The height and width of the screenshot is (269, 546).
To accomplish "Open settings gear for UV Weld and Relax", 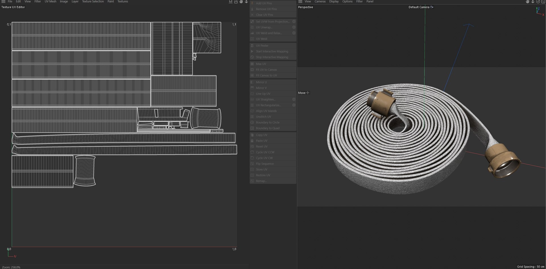I will (x=294, y=33).
